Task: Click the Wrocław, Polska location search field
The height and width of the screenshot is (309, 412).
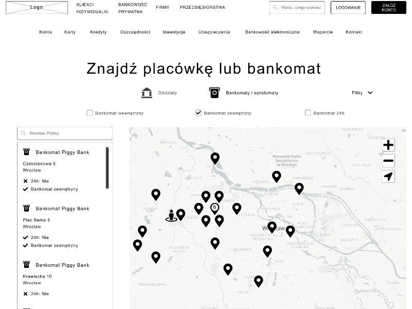Action: [x=65, y=133]
